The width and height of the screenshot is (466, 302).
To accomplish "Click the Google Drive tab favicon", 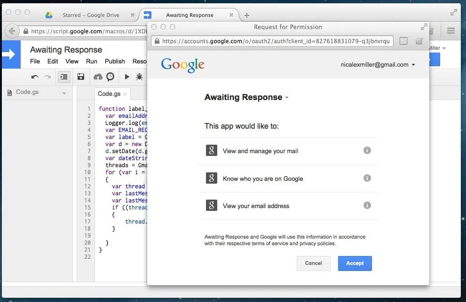I will click(x=49, y=15).
